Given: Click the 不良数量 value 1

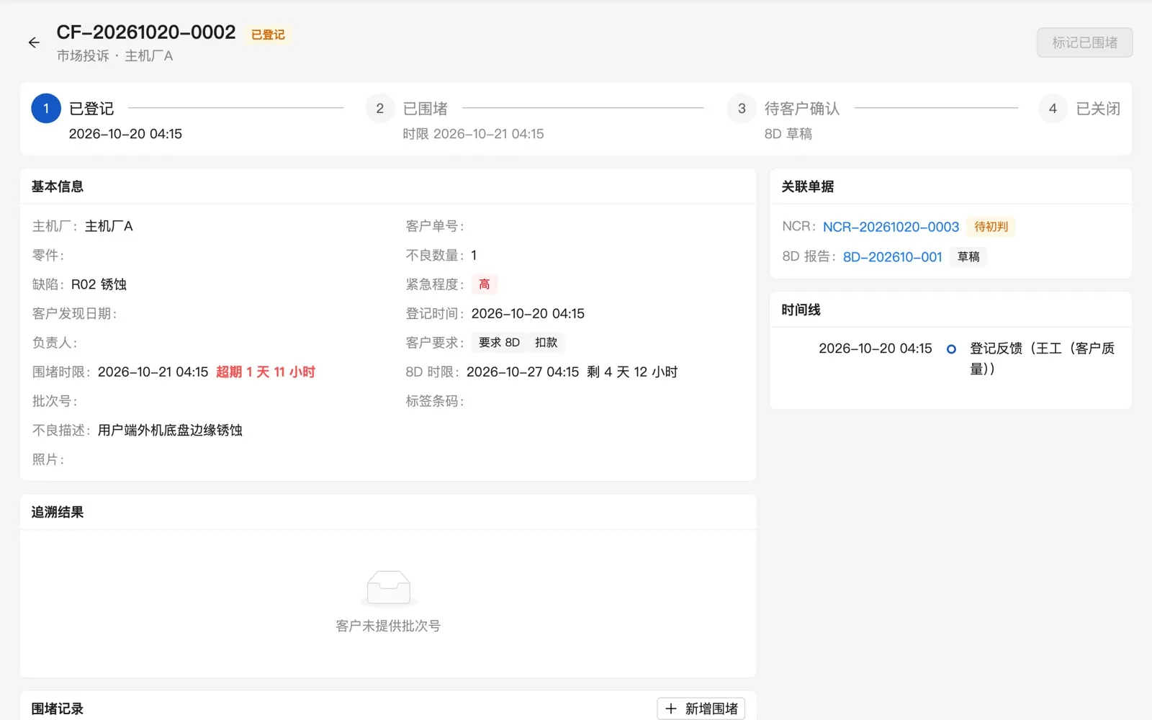Looking at the screenshot, I should (474, 256).
